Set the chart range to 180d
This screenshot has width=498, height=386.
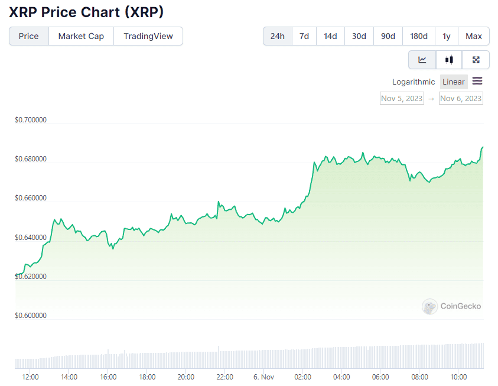(419, 36)
